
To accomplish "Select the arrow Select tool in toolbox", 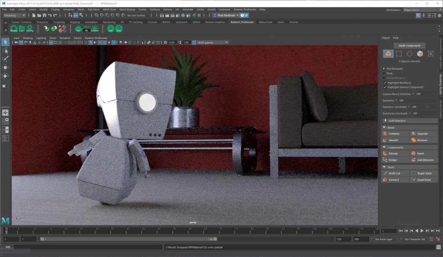I will (x=5, y=42).
